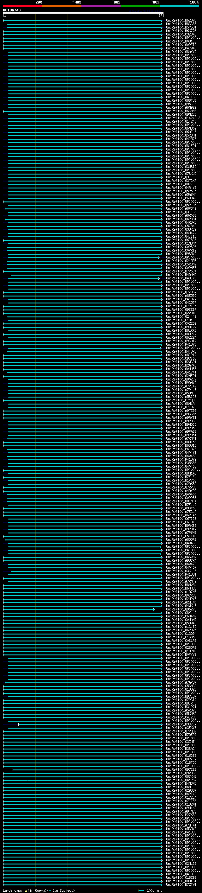Select hit UniRef100_P41382

click(181, 550)
